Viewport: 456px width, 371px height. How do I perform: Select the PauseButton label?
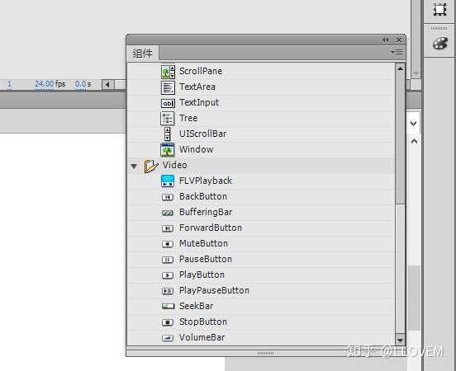tap(206, 259)
